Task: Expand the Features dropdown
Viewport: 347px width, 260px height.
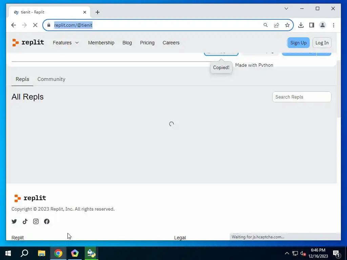Action: 66,43
